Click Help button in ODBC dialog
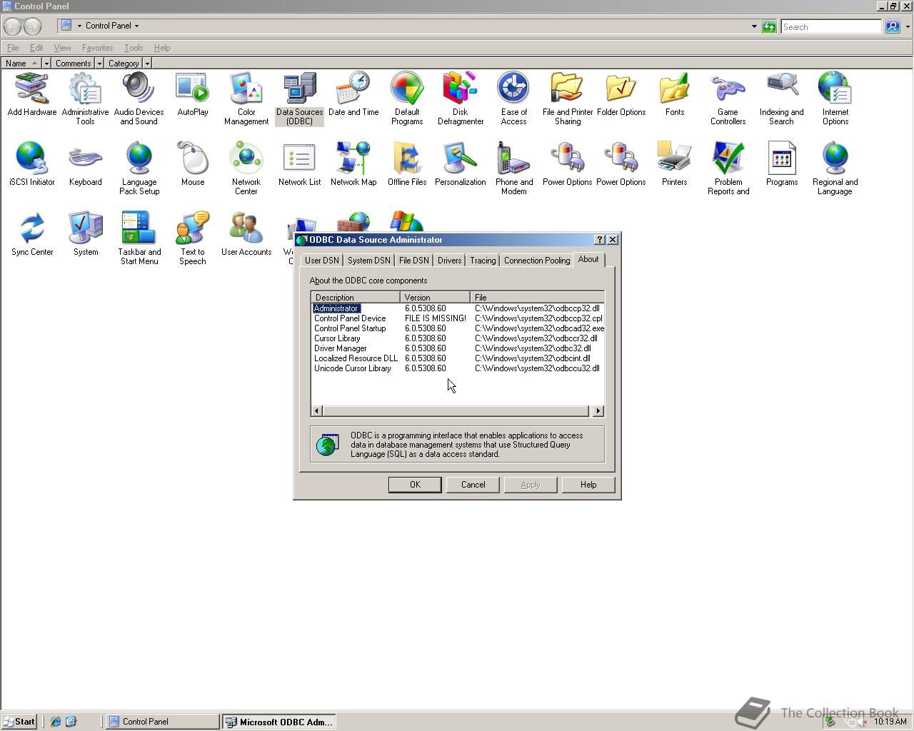The width and height of the screenshot is (914, 731). tap(588, 485)
